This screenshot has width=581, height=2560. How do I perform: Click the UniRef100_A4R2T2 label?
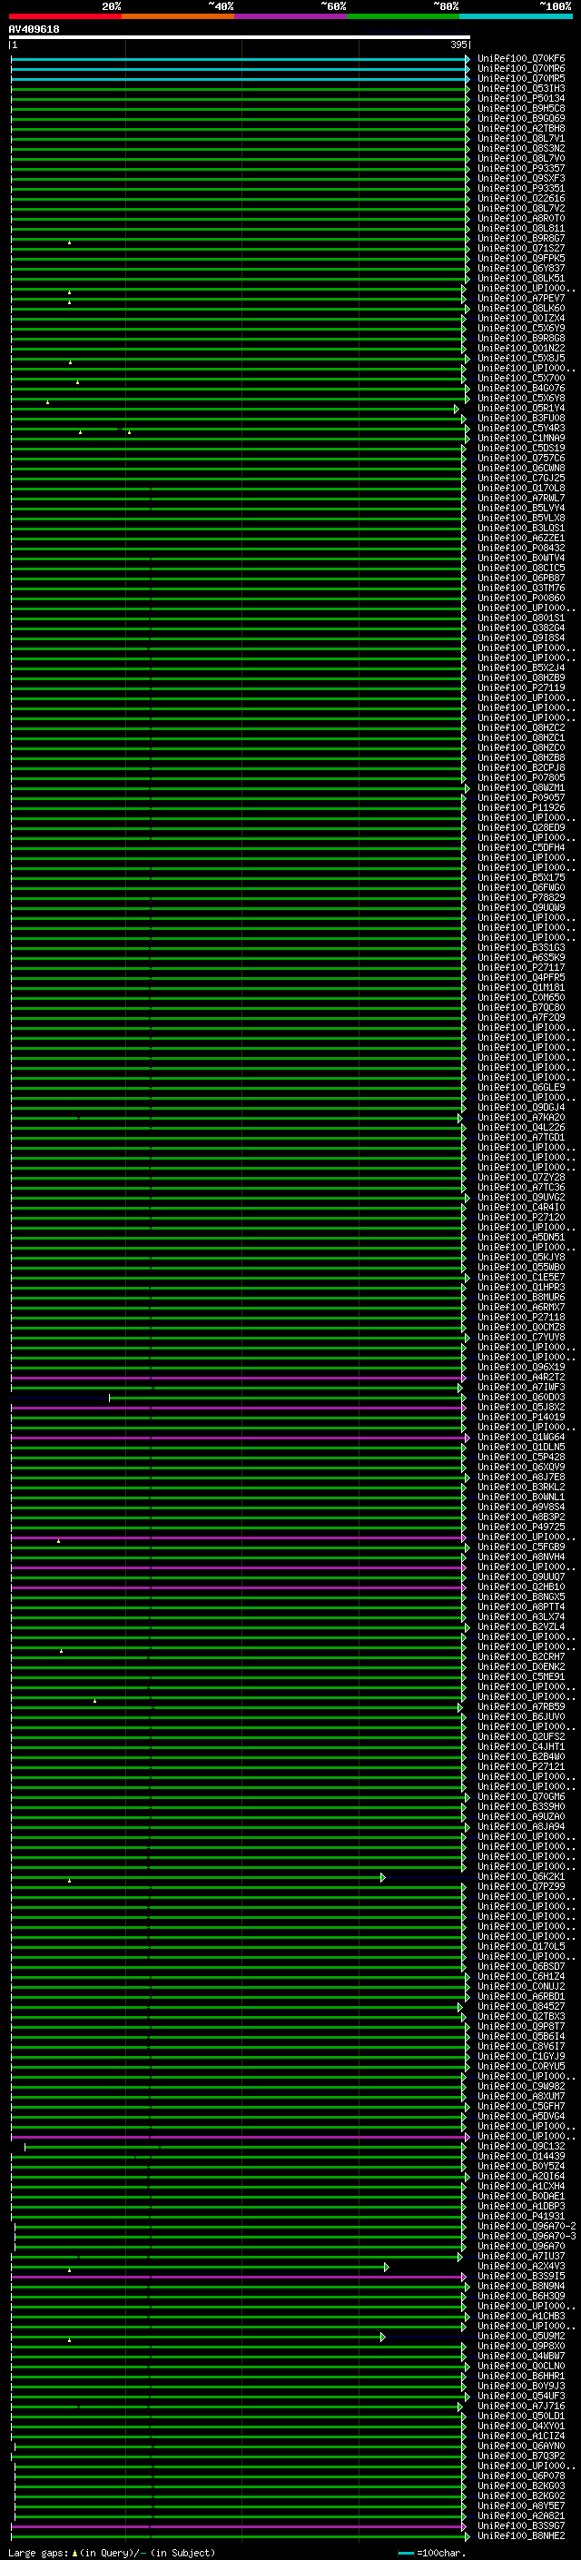(521, 1378)
